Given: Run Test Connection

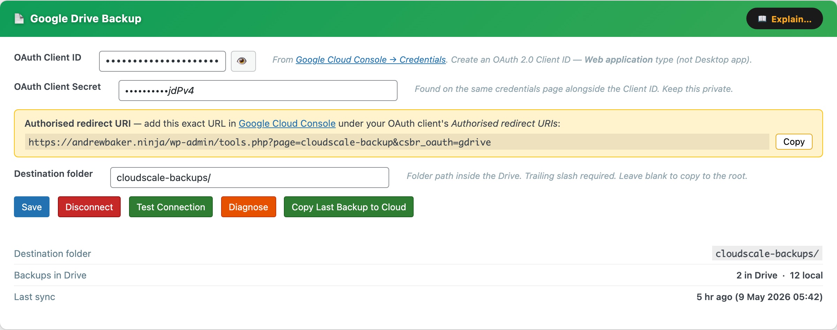Looking at the screenshot, I should click(171, 207).
